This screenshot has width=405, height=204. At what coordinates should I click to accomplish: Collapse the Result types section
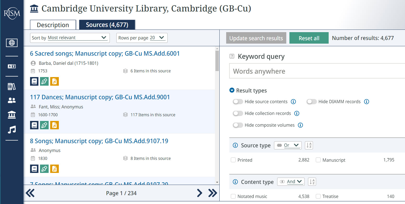tap(232, 90)
